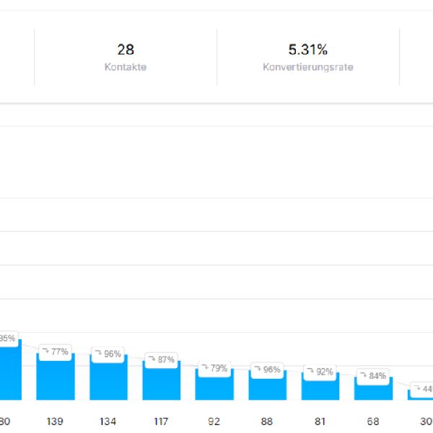The width and height of the screenshot is (433, 433).
Task: Click the arrow icon in the 79% badge
Action: [205, 367]
